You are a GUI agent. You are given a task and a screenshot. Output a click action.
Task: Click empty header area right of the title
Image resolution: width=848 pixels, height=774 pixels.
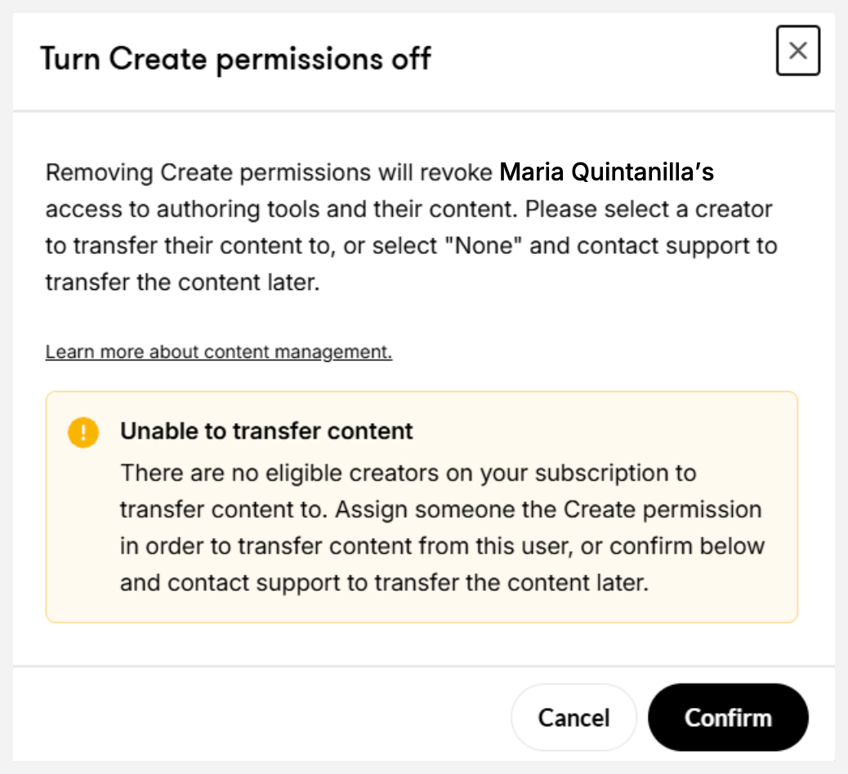(605, 59)
